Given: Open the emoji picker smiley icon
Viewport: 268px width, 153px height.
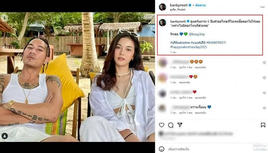Looking at the screenshot, I should click(161, 149).
